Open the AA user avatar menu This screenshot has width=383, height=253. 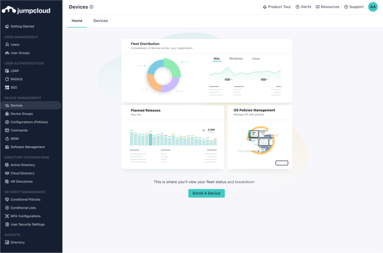tap(373, 7)
